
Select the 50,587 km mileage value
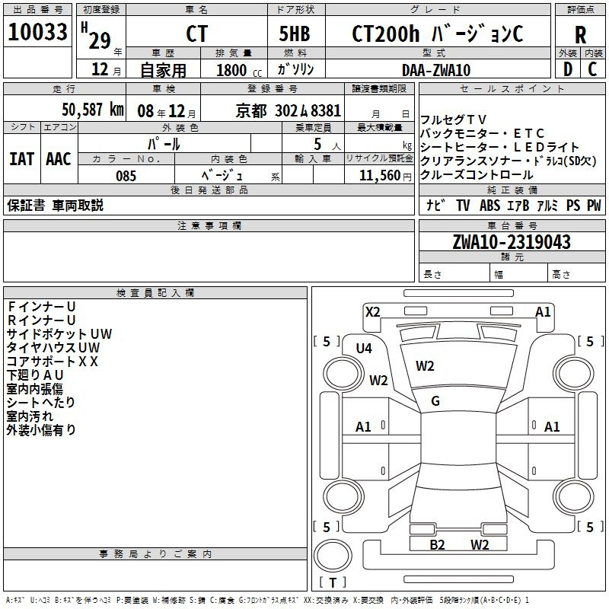coord(82,110)
